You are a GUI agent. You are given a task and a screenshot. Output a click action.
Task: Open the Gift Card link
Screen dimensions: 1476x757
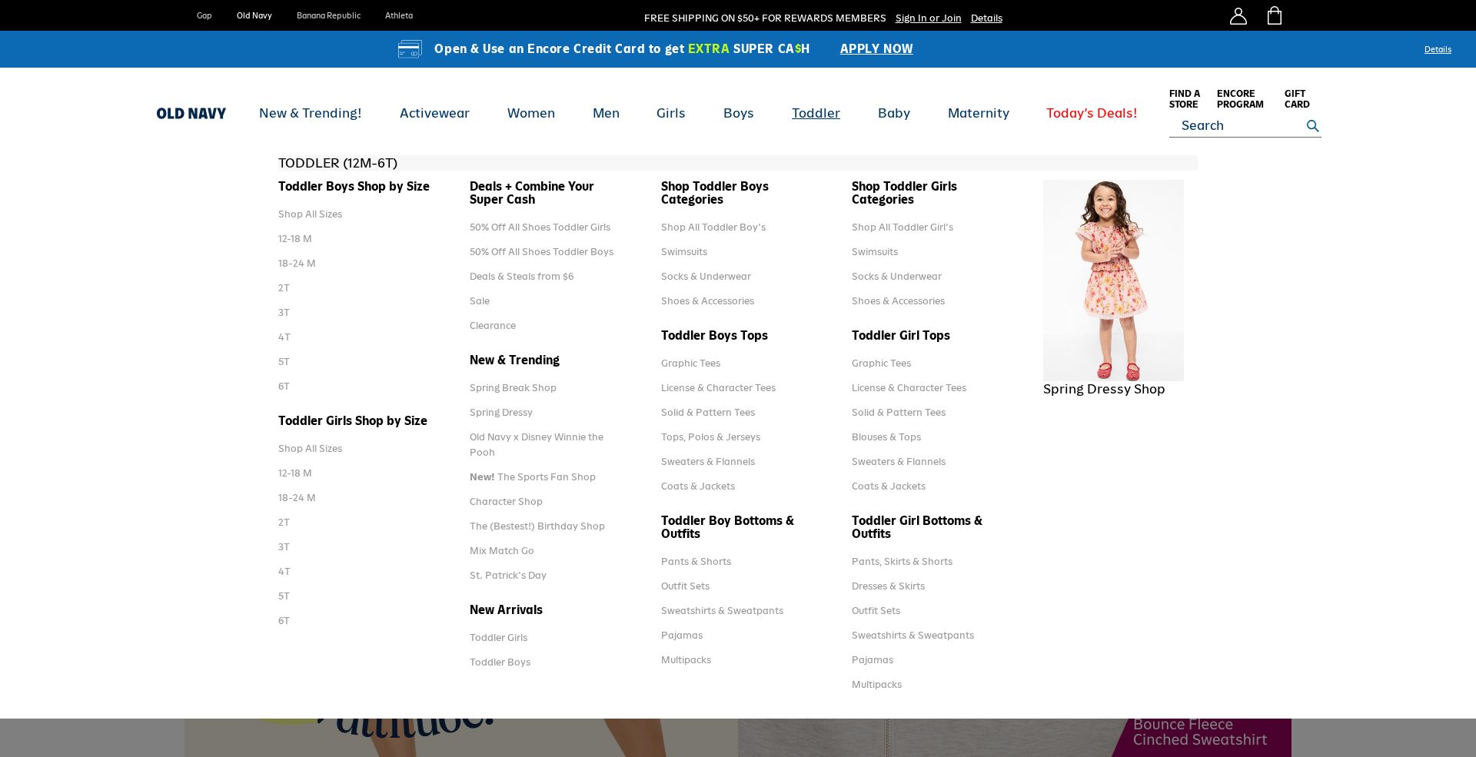point(1296,98)
